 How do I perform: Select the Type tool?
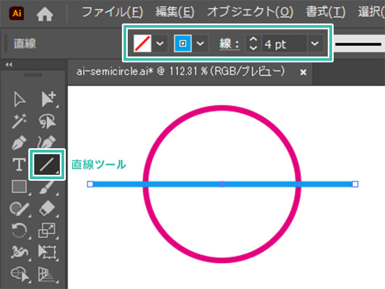[x=20, y=165]
